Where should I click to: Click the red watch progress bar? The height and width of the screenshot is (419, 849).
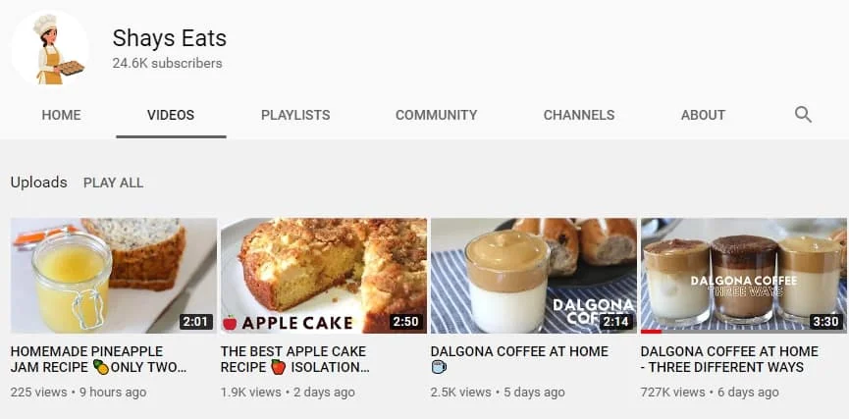pyautogui.click(x=652, y=332)
